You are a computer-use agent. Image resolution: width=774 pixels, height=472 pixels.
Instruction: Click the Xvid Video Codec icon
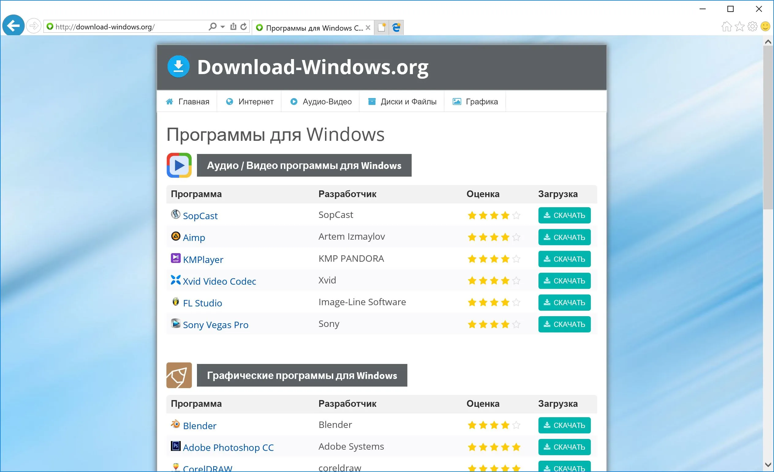176,280
